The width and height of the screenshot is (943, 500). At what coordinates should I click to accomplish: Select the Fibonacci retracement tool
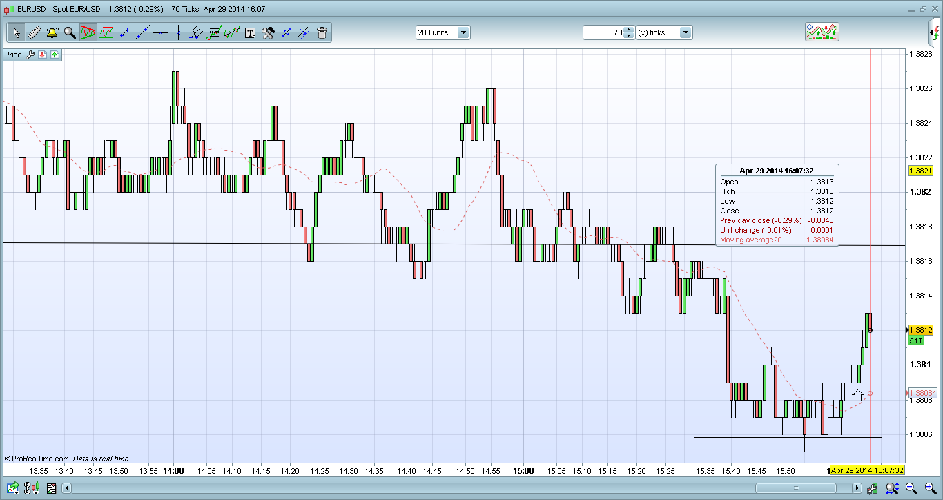click(x=214, y=32)
